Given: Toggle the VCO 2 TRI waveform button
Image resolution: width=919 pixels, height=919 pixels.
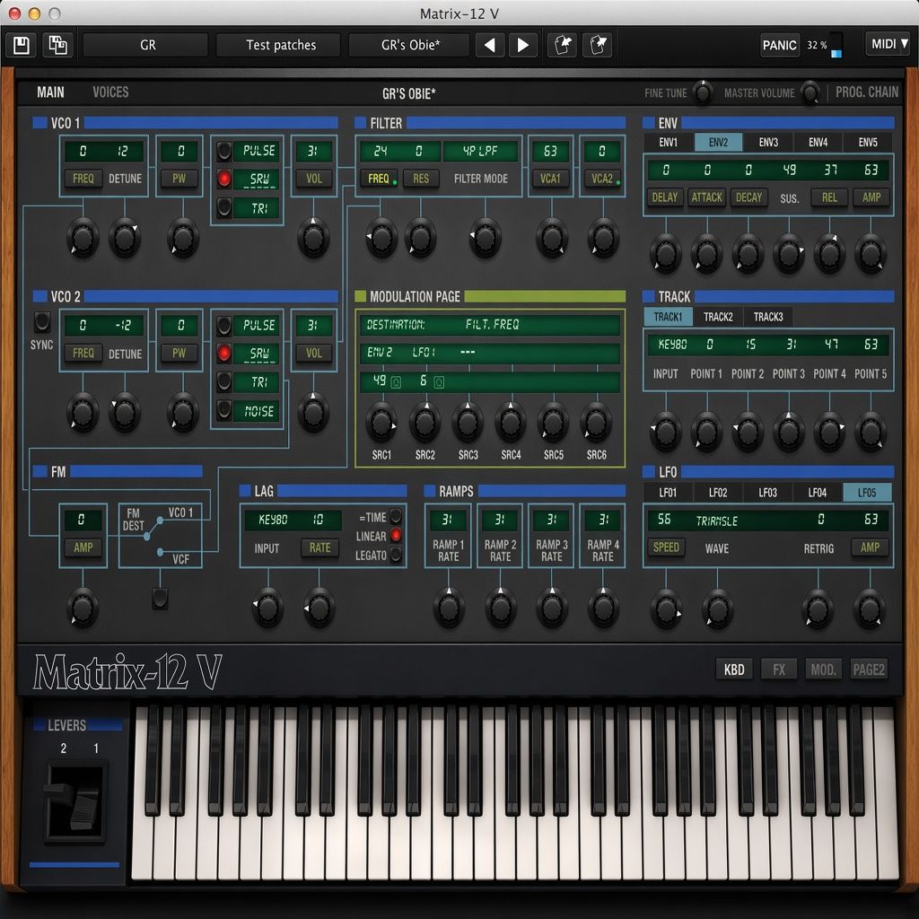Looking at the screenshot, I should 223,381.
